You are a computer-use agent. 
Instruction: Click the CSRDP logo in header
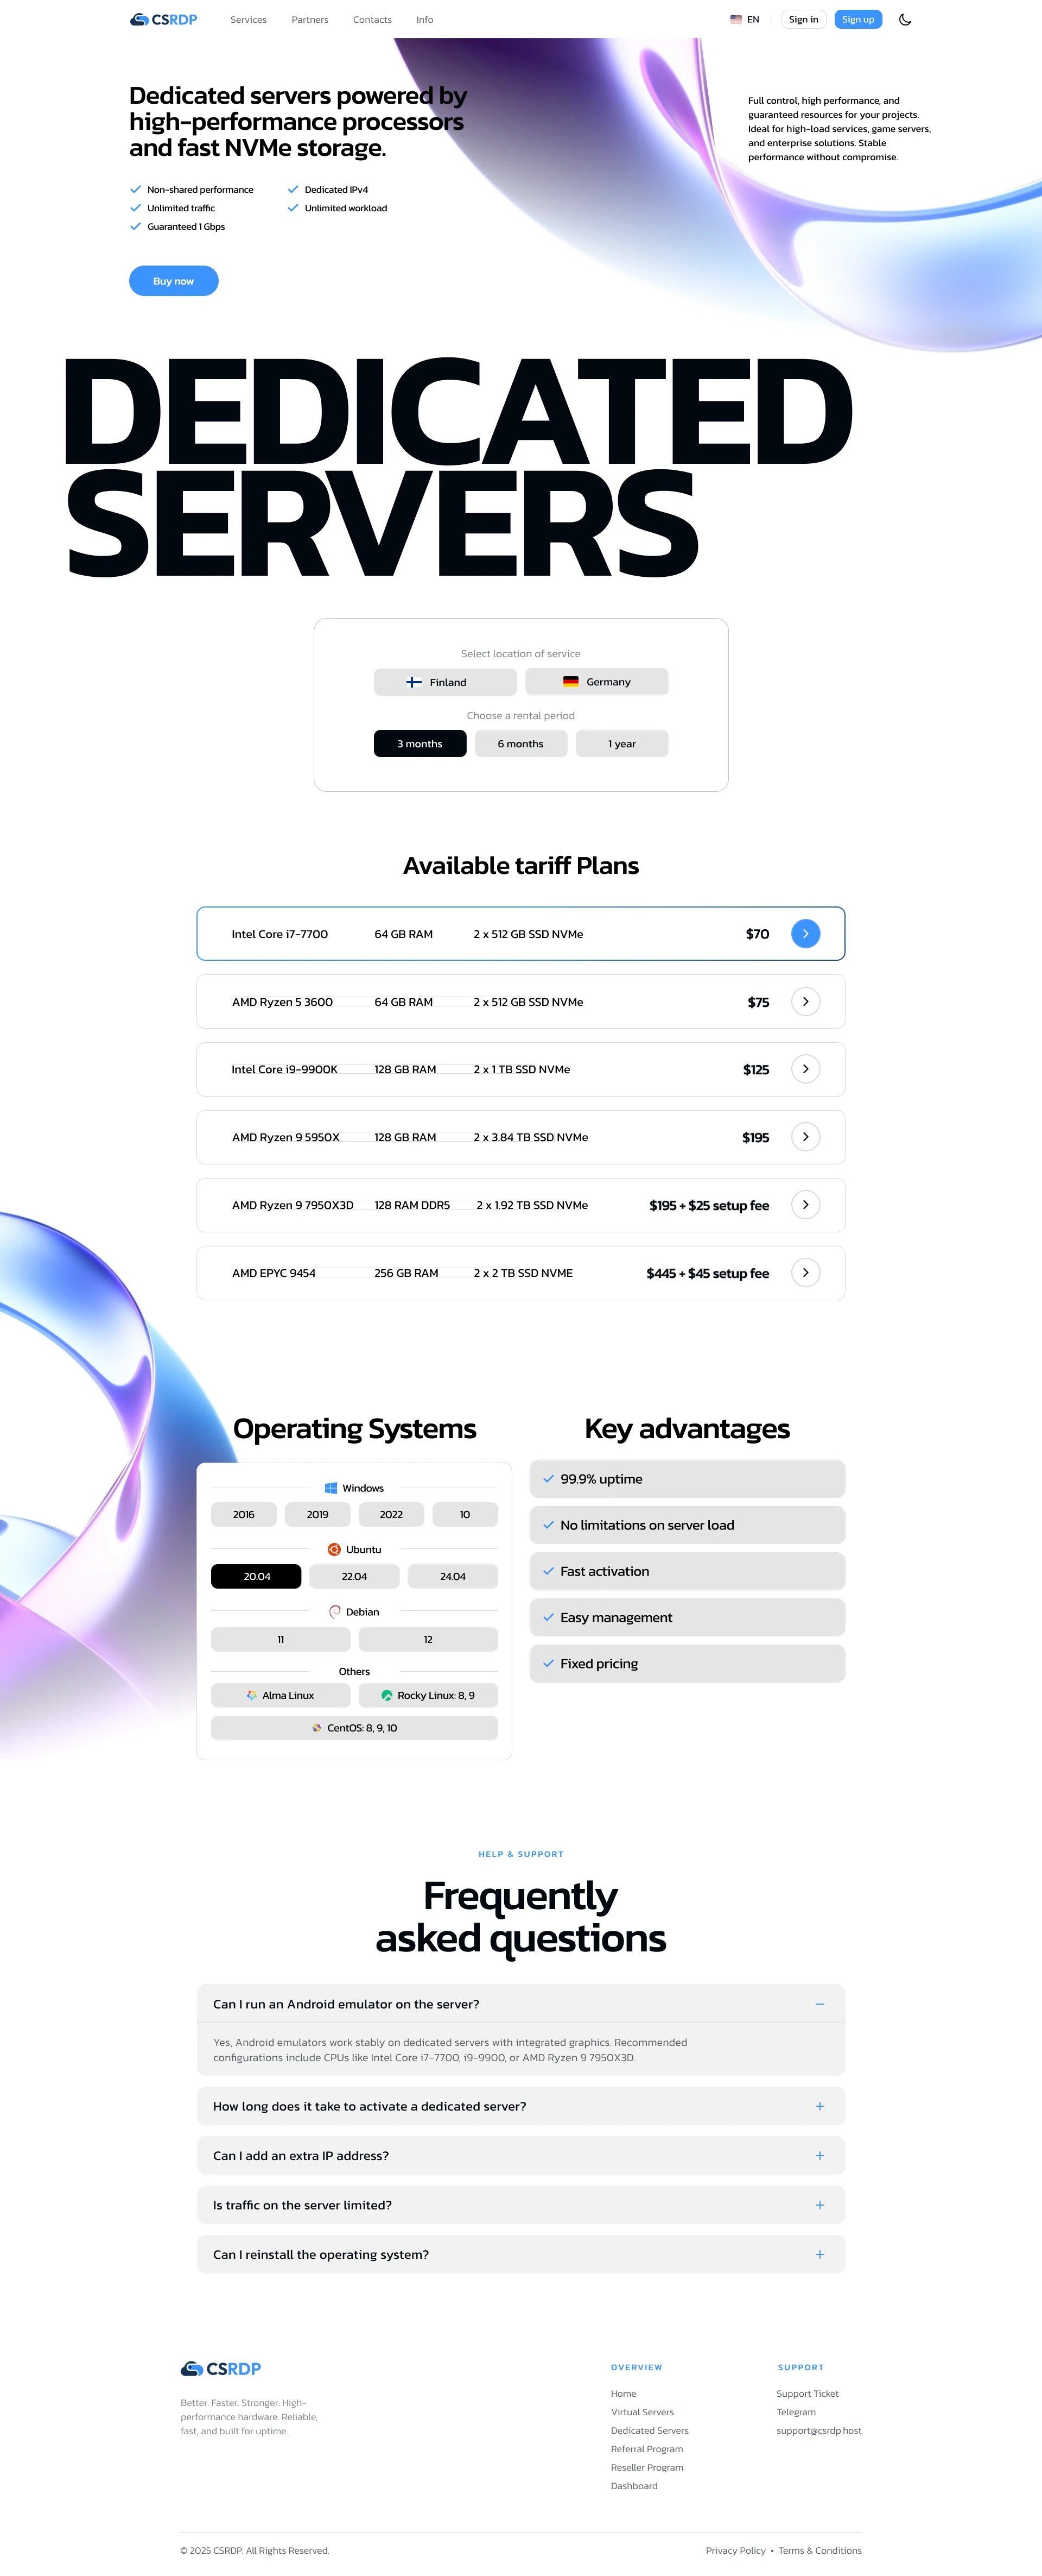pyautogui.click(x=164, y=19)
